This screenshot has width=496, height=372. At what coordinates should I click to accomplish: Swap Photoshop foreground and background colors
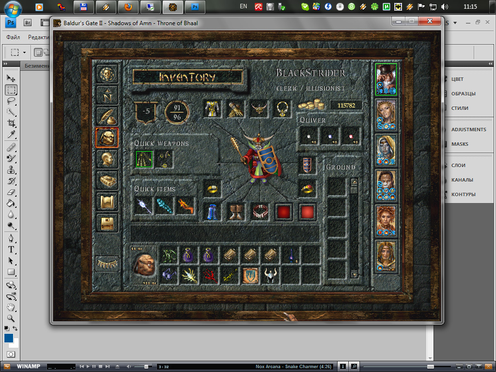15,328
